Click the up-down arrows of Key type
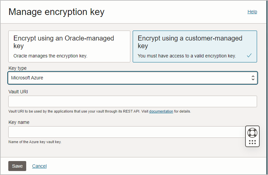The image size is (268, 175). [x=253, y=78]
